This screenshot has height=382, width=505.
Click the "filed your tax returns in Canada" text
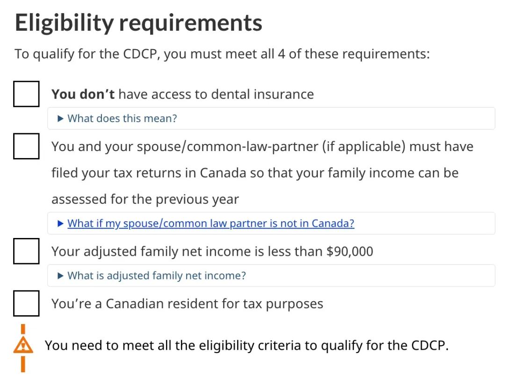click(x=149, y=173)
